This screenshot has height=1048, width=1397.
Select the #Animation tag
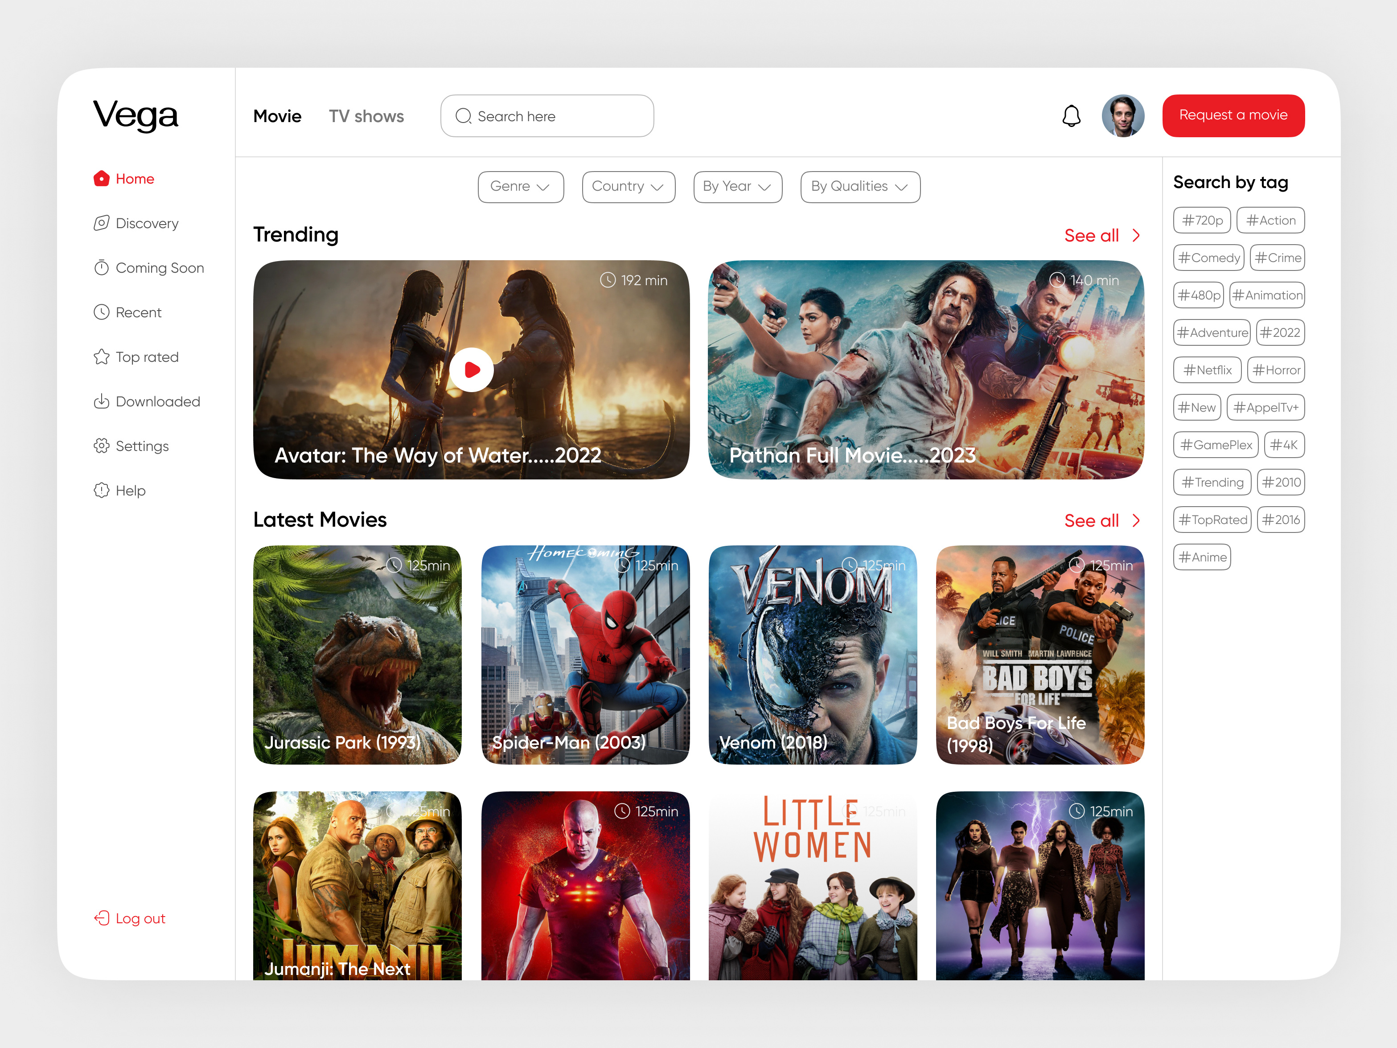coord(1268,295)
